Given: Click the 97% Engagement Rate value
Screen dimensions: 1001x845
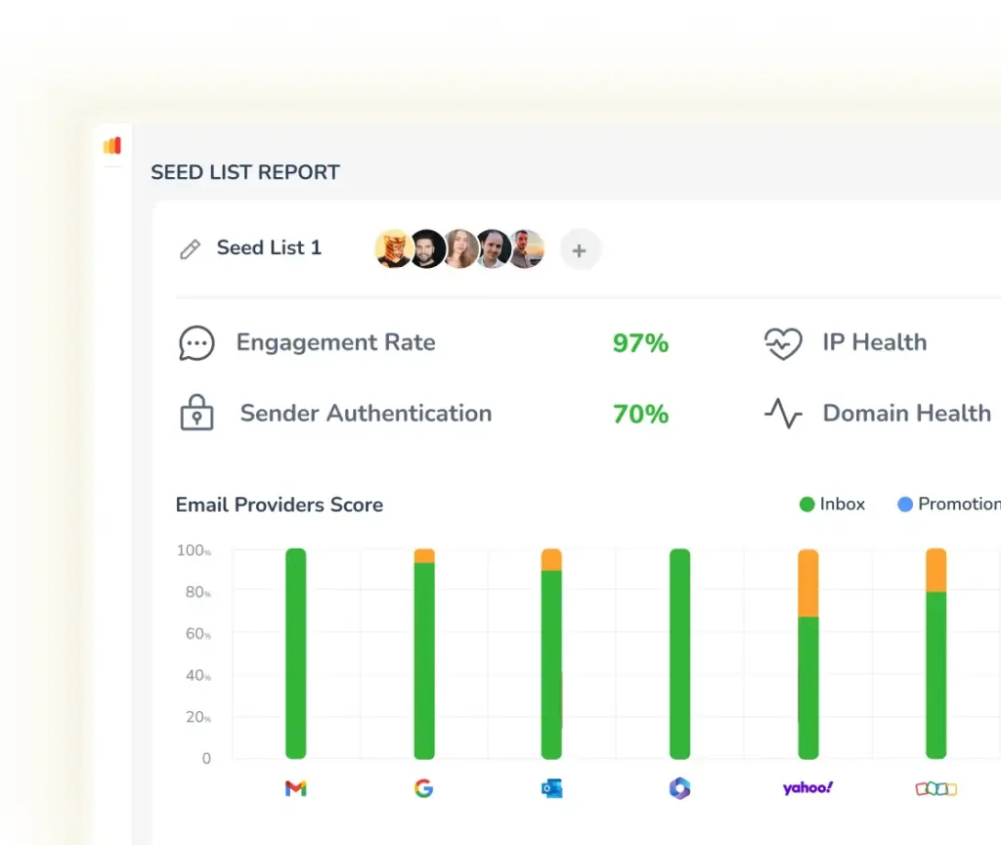Looking at the screenshot, I should (640, 343).
